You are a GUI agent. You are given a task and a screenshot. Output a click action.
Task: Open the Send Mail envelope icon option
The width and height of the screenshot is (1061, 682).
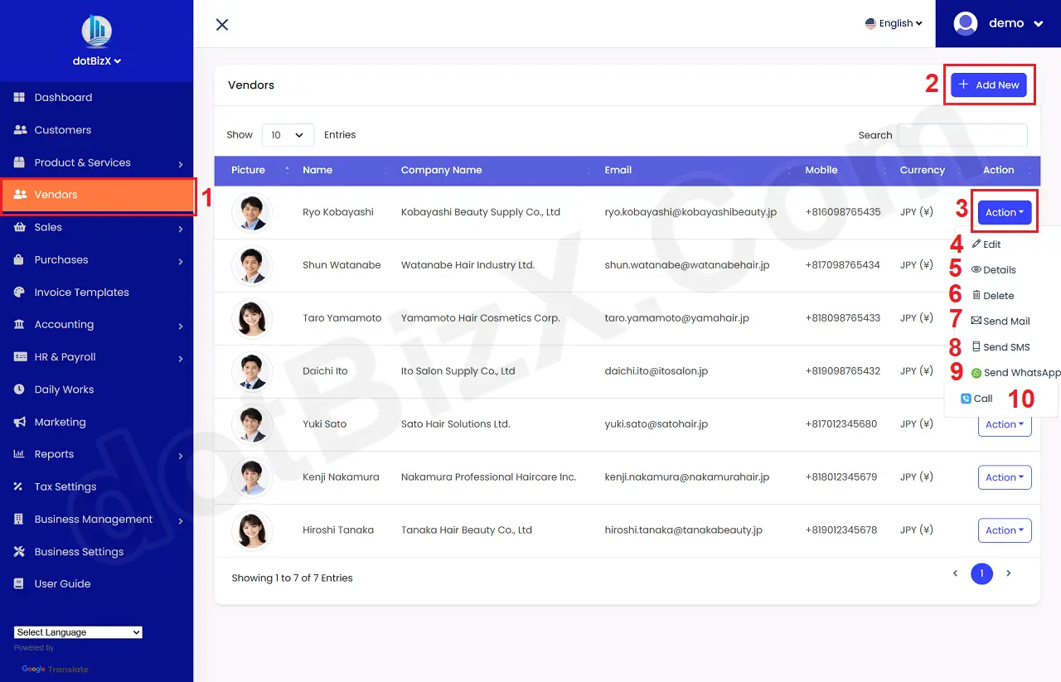tap(978, 321)
